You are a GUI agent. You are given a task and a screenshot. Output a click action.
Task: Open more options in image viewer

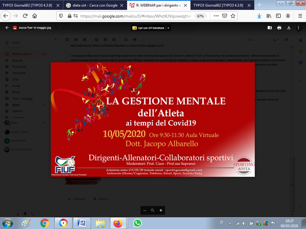point(299,28)
